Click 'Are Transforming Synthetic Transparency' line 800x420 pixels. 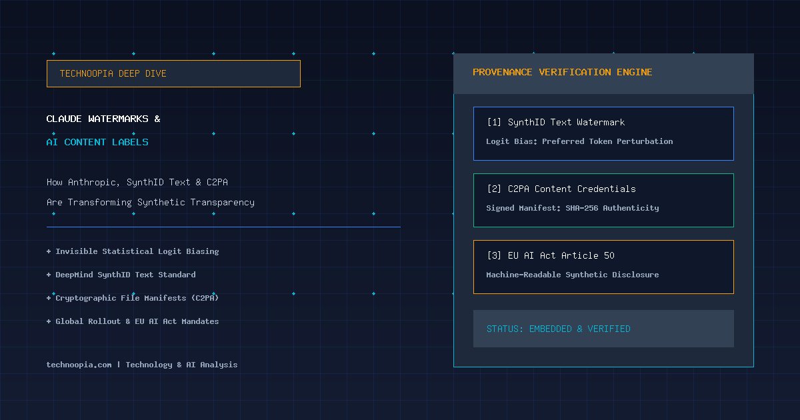[151, 202]
